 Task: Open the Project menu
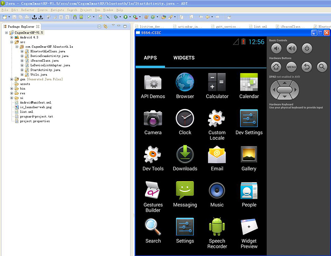click(86, 10)
